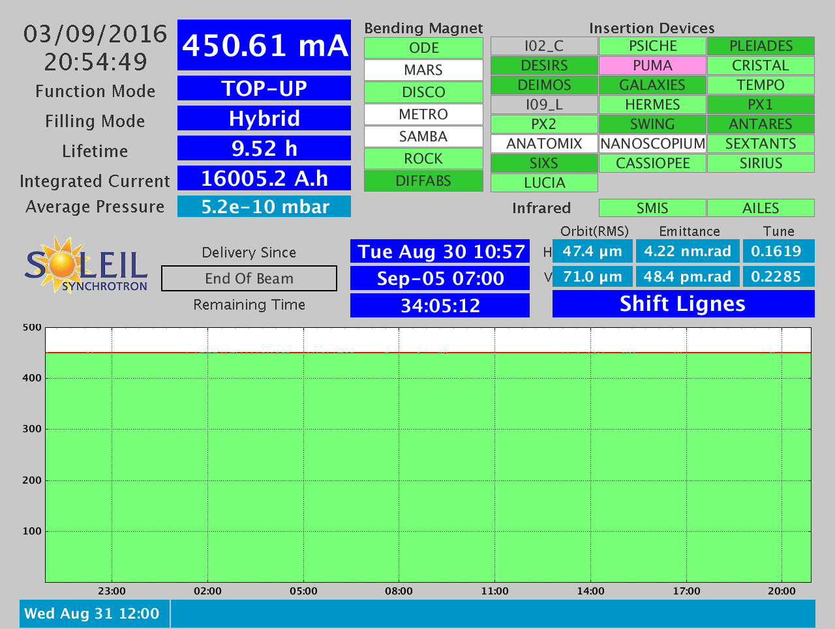Click the 48.4 pm.rad emittance value
This screenshot has height=629, width=835.
coord(688,276)
